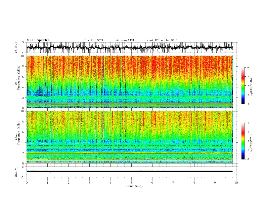Click the ch.1 'Frequency (kHz)' axis title

pos(19,78)
